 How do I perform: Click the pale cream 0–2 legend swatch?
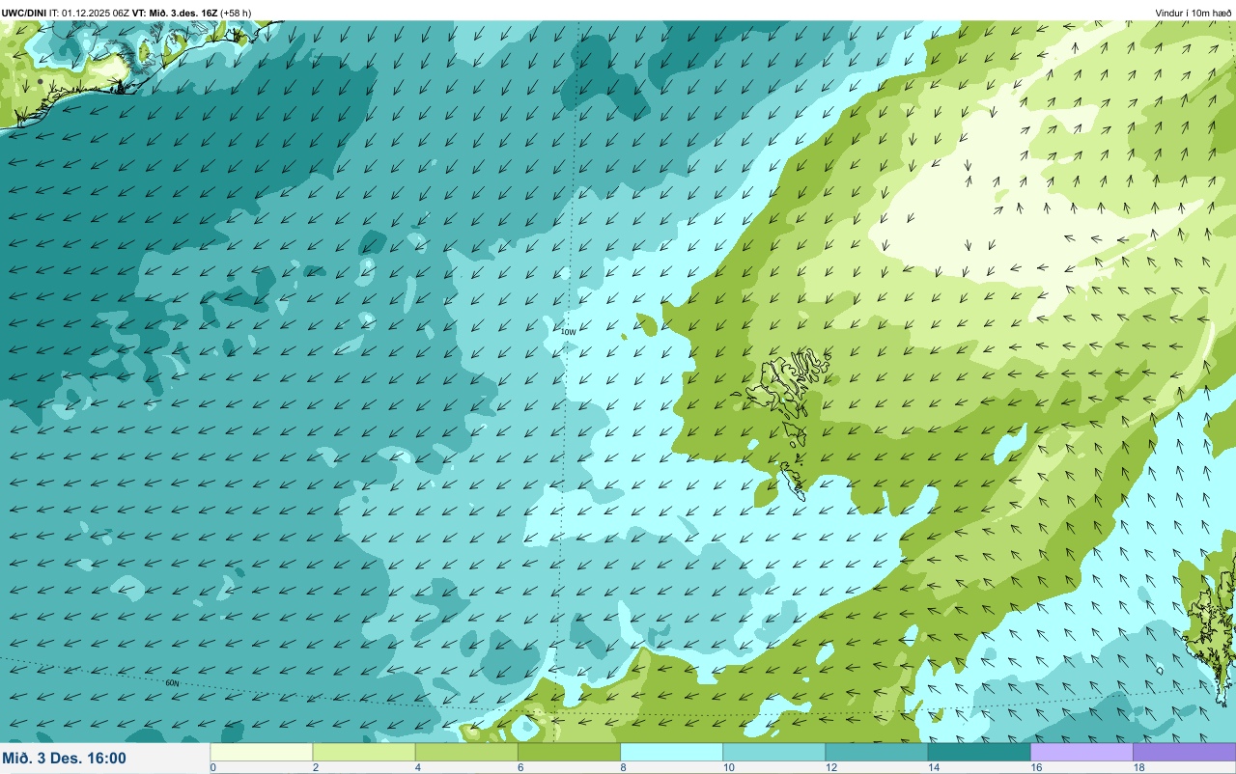[262, 752]
